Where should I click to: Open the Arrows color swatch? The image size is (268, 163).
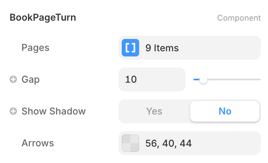[x=130, y=143]
